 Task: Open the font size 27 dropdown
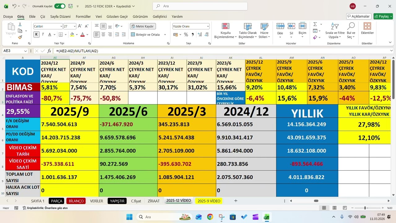coord(74,27)
